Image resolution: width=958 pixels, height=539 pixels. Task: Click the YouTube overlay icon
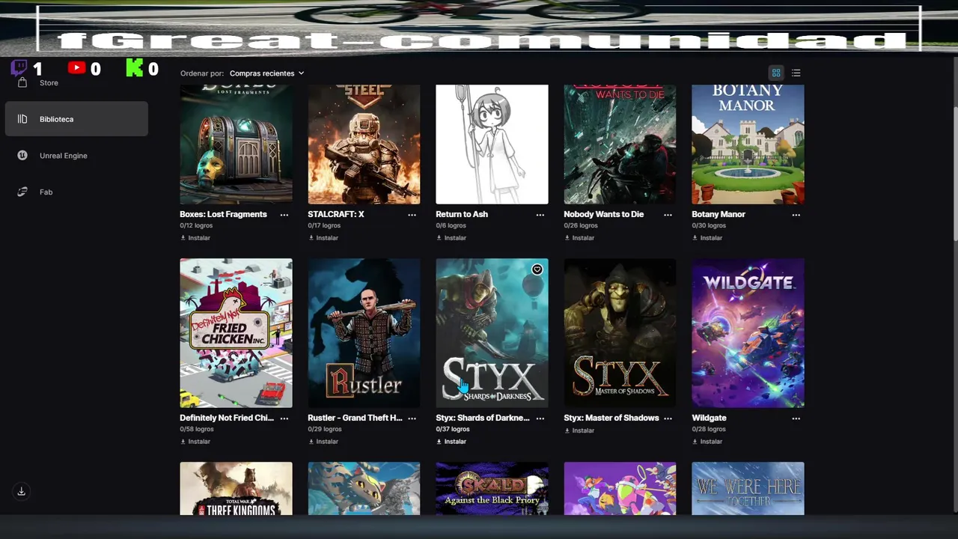[76, 68]
